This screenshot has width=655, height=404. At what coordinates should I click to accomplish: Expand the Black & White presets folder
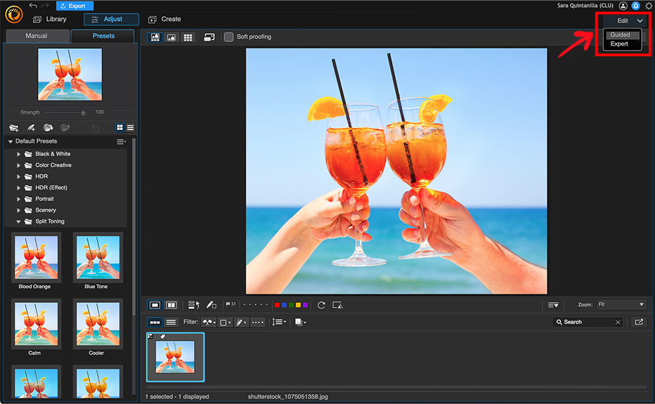tap(18, 153)
